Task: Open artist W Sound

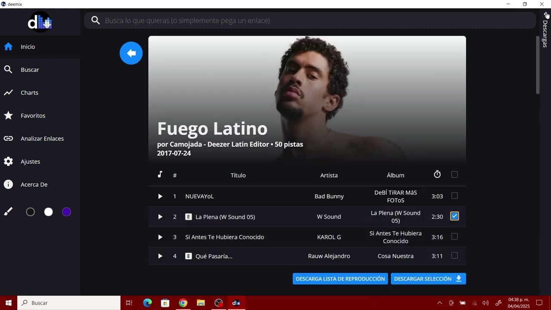Action: tap(329, 217)
